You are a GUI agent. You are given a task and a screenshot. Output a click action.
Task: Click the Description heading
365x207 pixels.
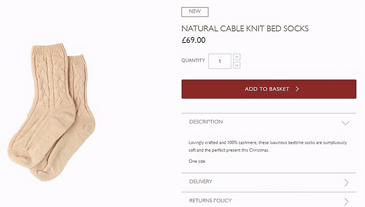pyautogui.click(x=206, y=122)
